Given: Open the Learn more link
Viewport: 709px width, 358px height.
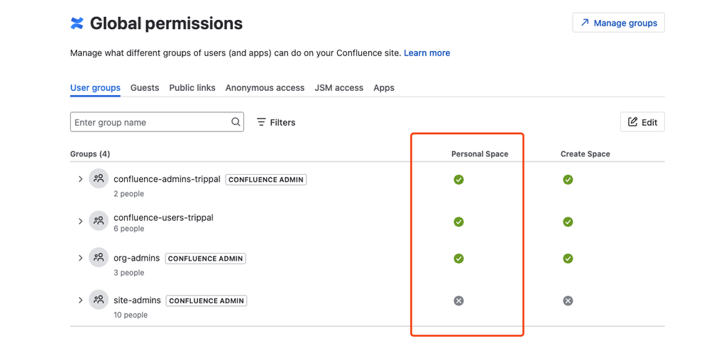Looking at the screenshot, I should 427,53.
